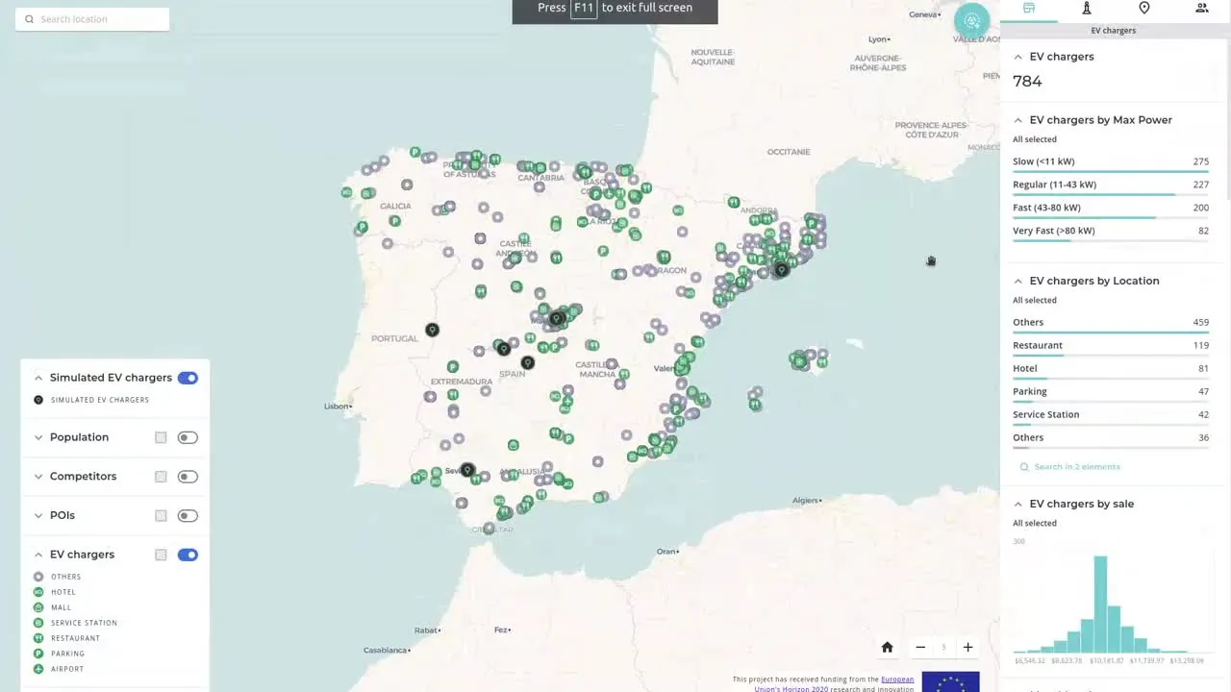Open the people group tab
This screenshot has width=1231, height=692.
[1201, 9]
